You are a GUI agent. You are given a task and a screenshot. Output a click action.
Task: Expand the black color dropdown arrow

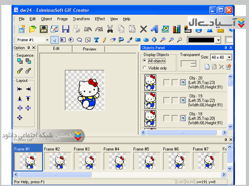(x=218, y=40)
